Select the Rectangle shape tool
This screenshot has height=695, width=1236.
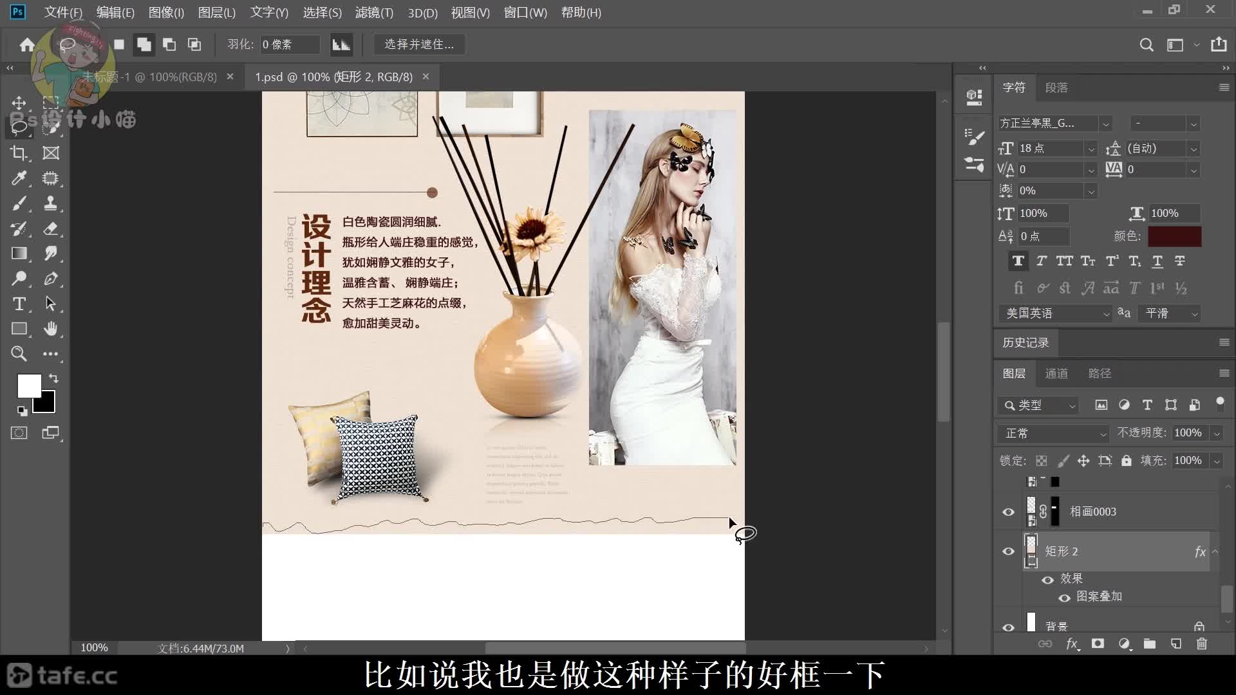tap(19, 329)
